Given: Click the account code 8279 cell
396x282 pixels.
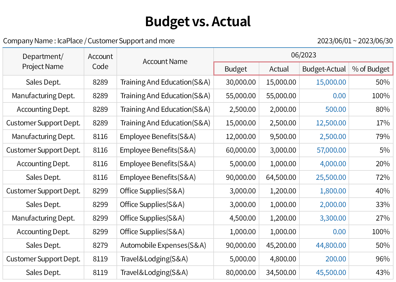Looking at the screenshot, I should (100, 245).
